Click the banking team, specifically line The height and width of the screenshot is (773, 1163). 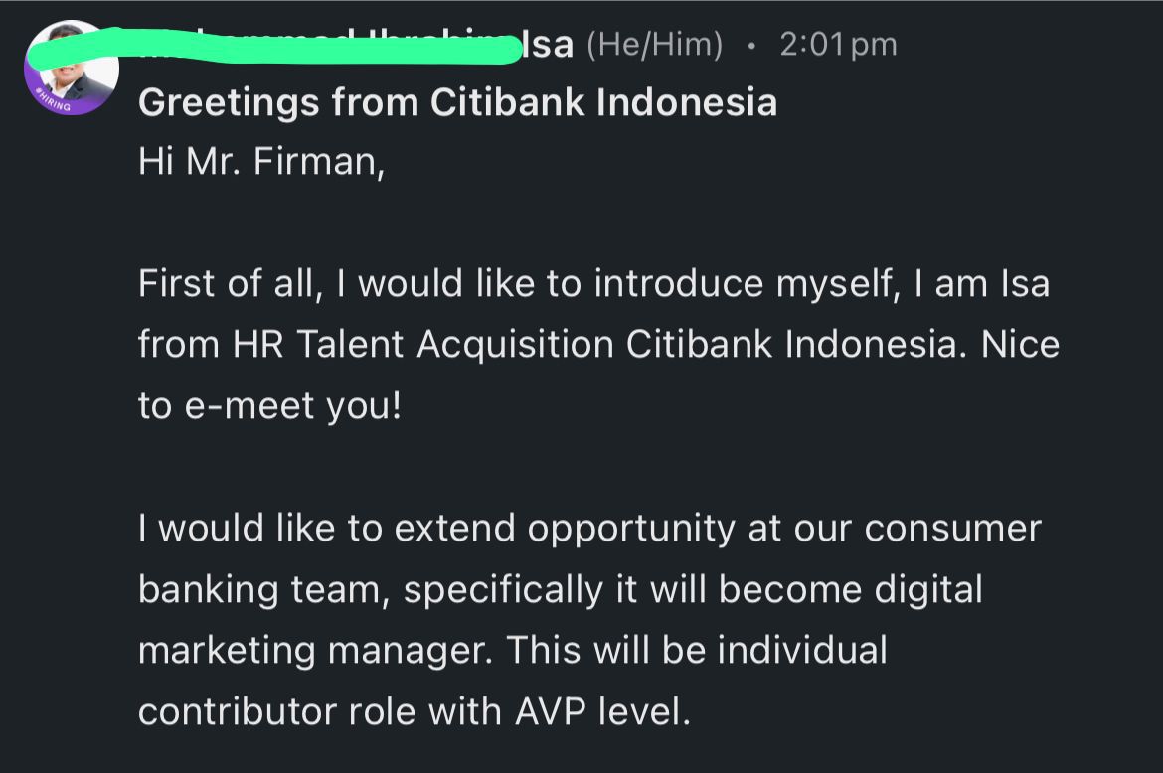pos(560,590)
